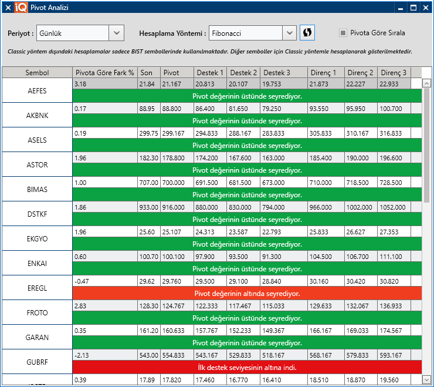434x387 pixels.
Task: Click the refresh calculation icon button
Action: [307, 33]
